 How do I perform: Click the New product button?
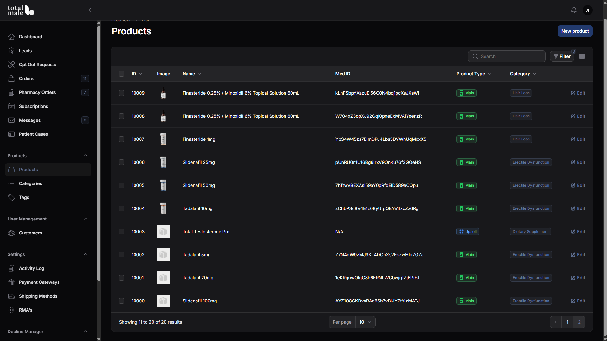pos(575,31)
